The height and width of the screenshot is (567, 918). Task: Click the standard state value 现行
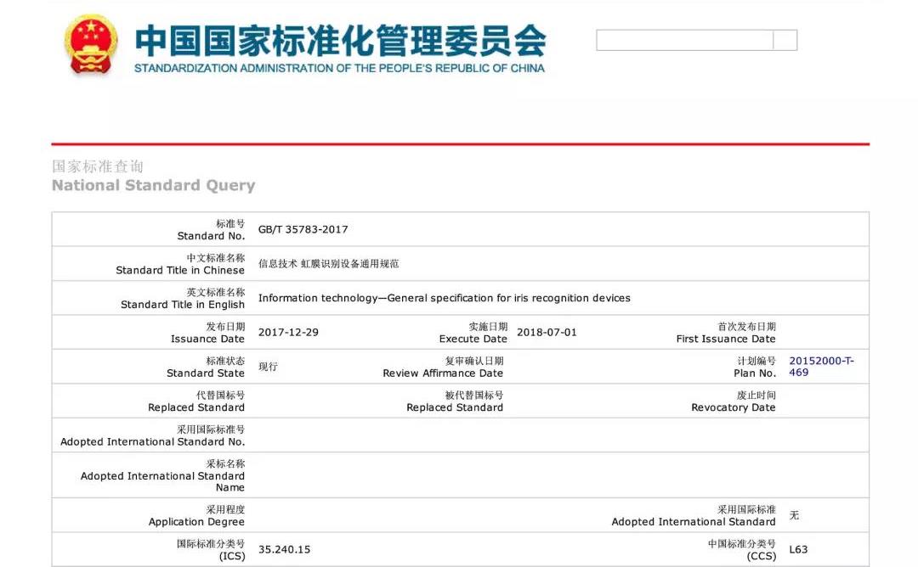[268, 367]
